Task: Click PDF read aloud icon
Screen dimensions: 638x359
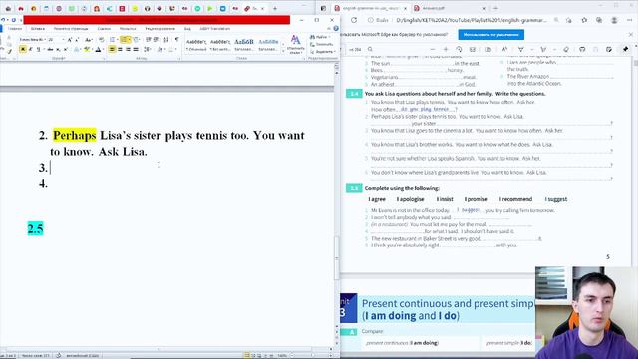Action: coord(504,49)
